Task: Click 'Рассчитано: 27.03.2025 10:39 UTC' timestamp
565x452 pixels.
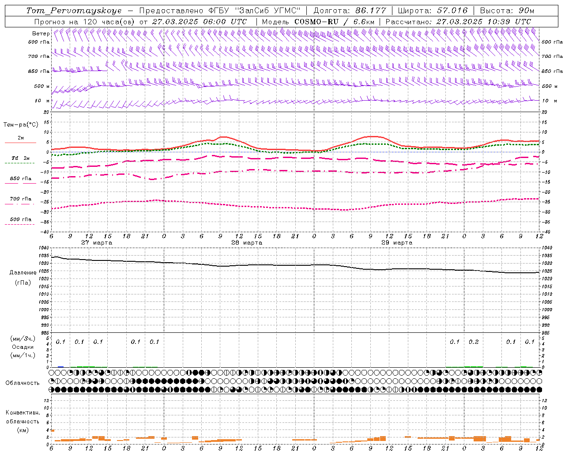Action: [458, 22]
